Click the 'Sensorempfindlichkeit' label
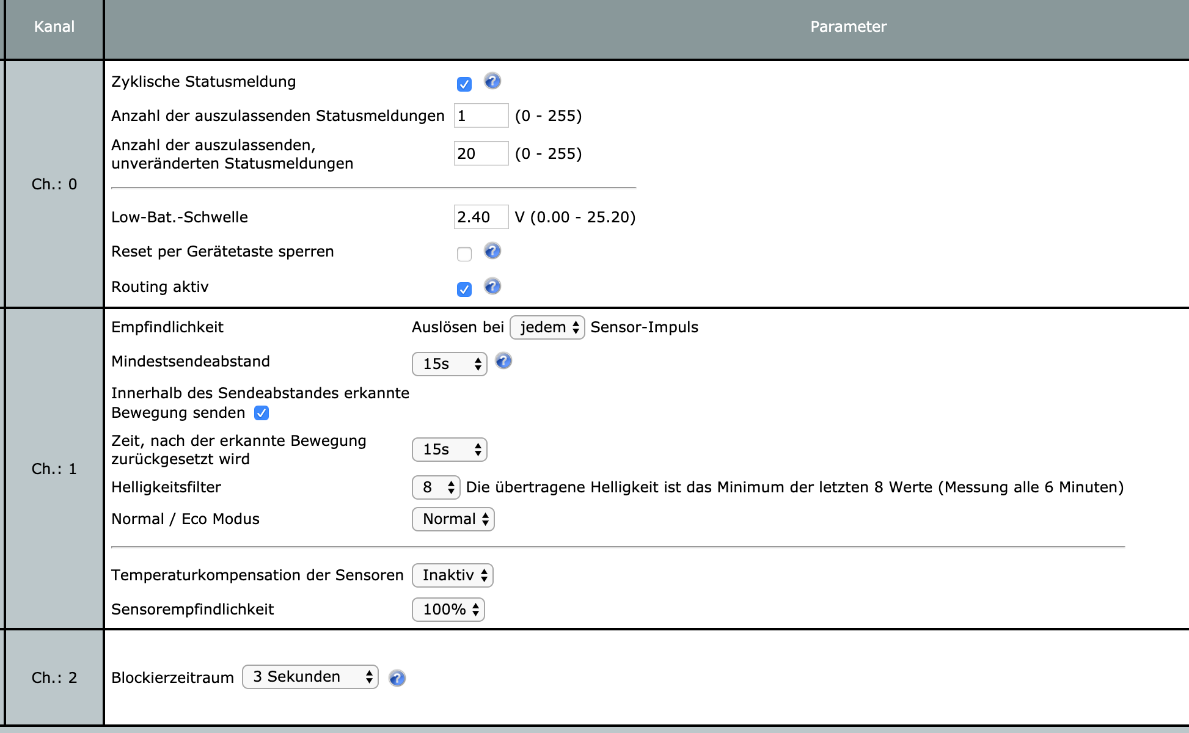Screen dimensions: 1189x733 192,610
